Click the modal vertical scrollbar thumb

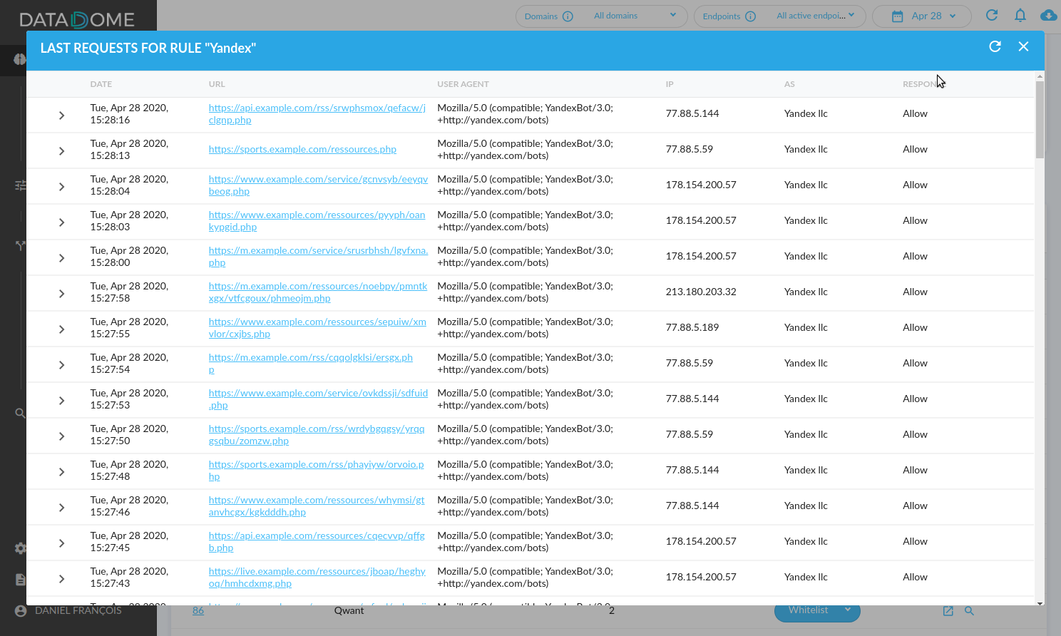point(1040,120)
